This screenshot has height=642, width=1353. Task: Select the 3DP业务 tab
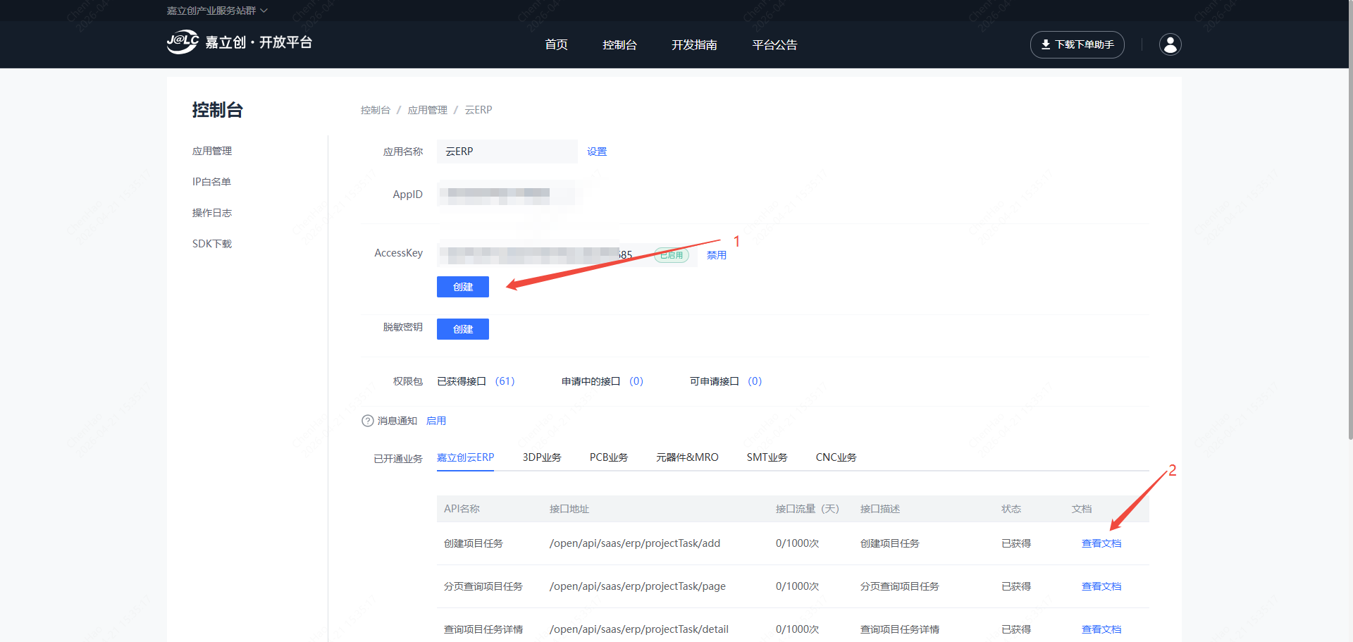click(541, 457)
